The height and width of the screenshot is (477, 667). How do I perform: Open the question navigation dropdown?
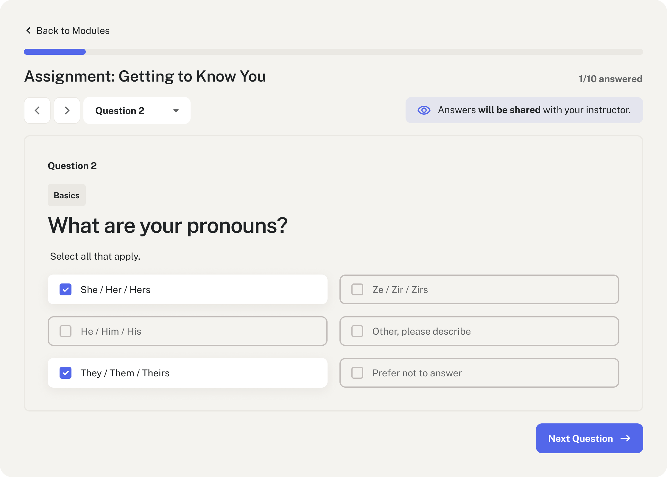coord(137,110)
